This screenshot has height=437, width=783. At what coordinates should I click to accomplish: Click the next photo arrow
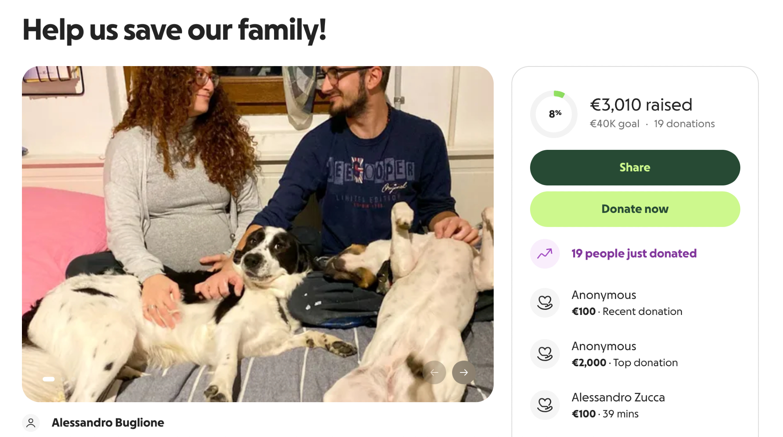(x=464, y=372)
